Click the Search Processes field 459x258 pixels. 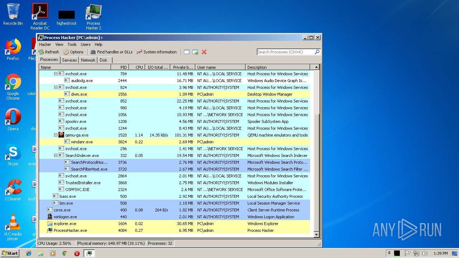pos(285,52)
